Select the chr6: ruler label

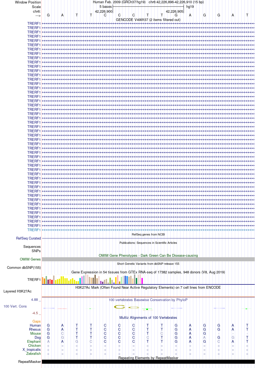[37, 12]
